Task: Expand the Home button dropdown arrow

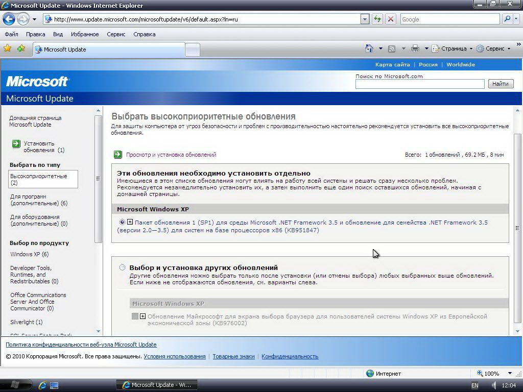Action: coord(381,48)
